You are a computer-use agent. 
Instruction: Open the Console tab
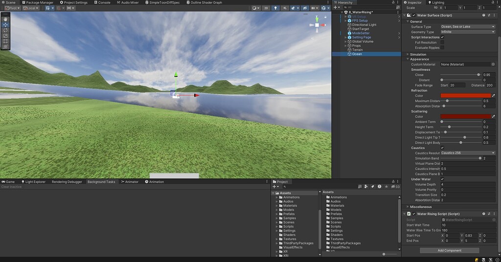(x=104, y=2)
